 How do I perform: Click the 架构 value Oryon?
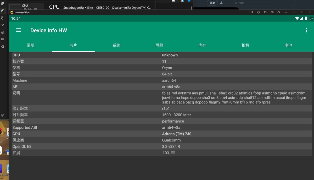point(167,68)
